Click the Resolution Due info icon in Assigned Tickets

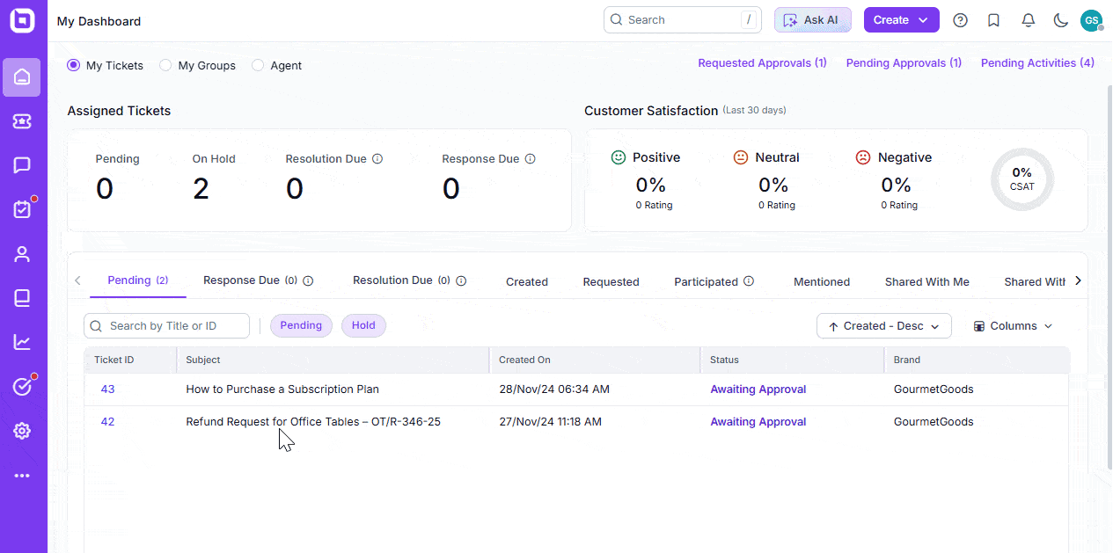[377, 159]
